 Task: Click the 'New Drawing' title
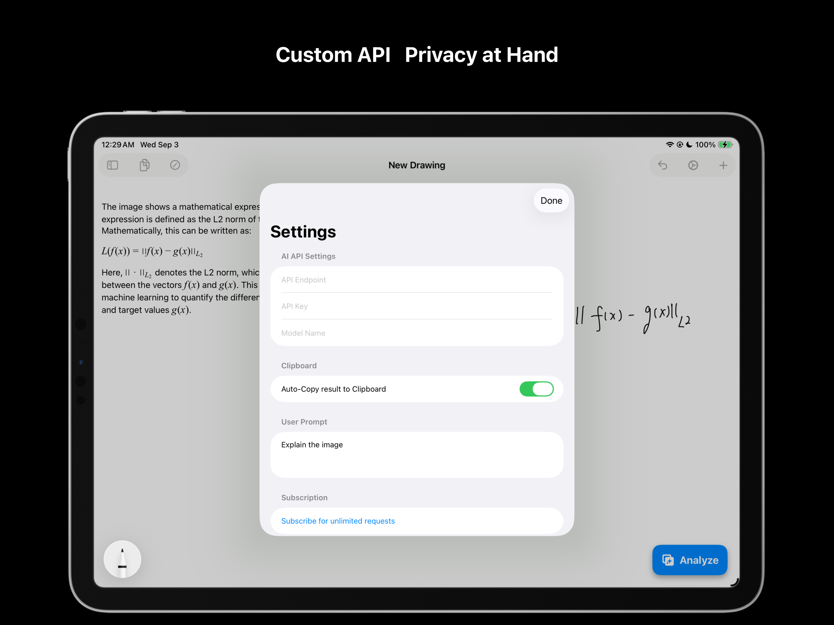point(417,165)
